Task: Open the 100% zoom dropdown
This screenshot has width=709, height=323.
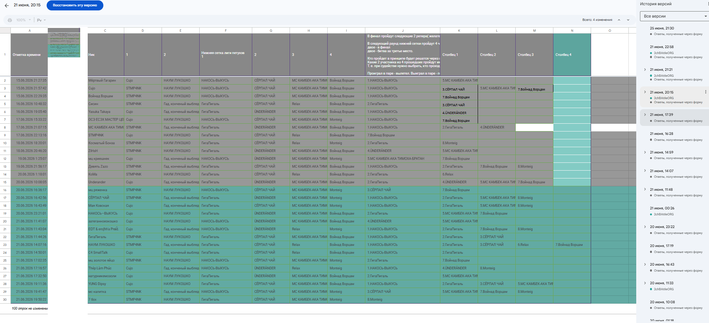Action: 24,20
